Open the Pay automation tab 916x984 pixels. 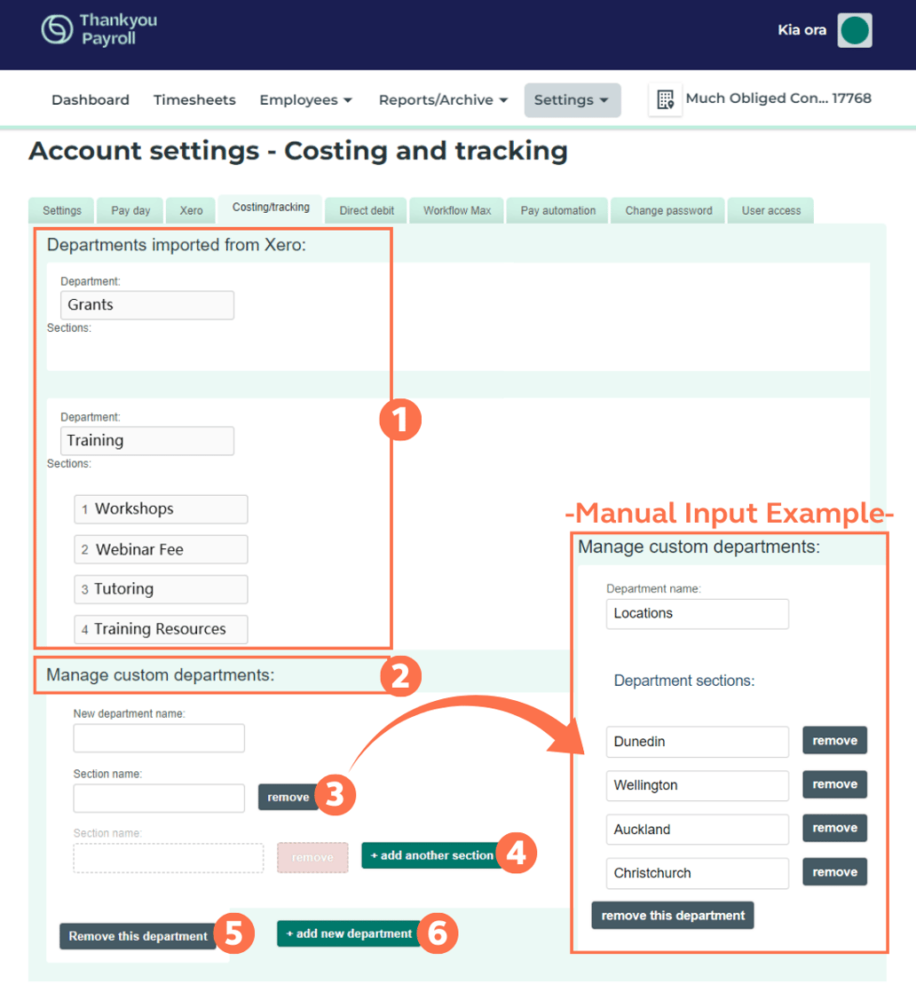tap(557, 210)
